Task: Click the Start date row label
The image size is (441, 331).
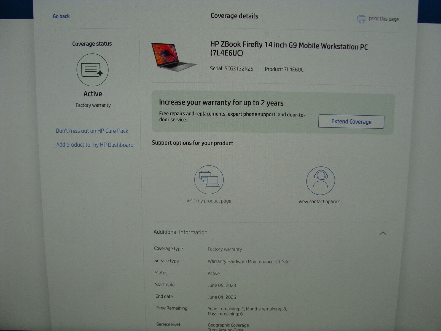Action: (165, 285)
